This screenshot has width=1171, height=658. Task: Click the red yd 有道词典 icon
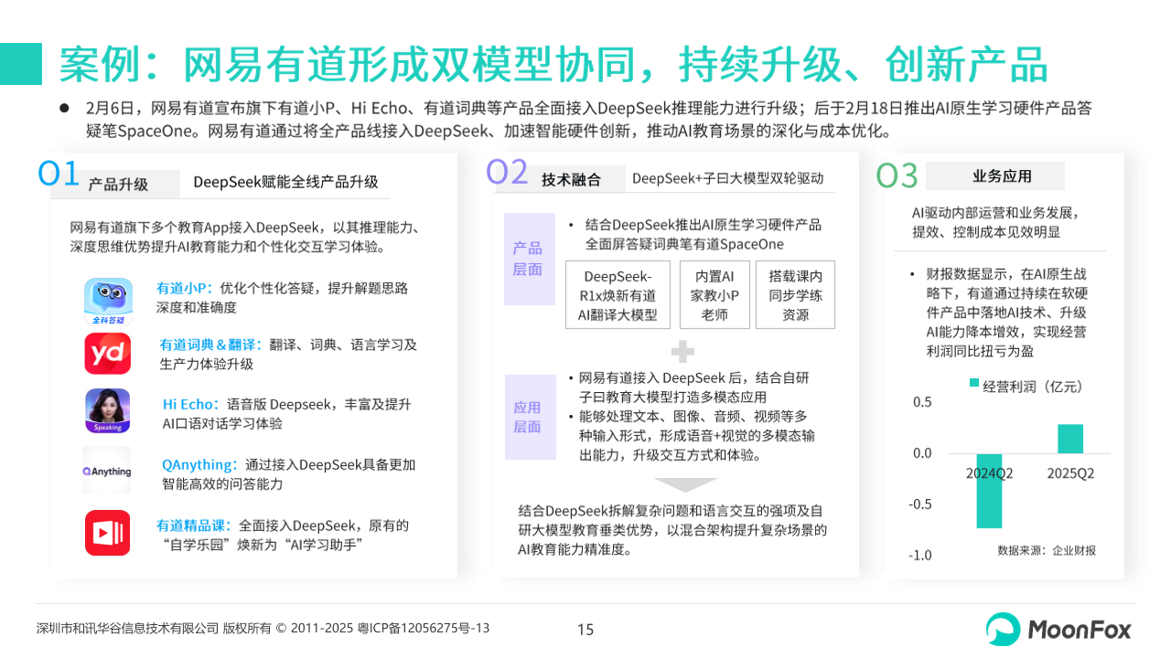point(108,354)
